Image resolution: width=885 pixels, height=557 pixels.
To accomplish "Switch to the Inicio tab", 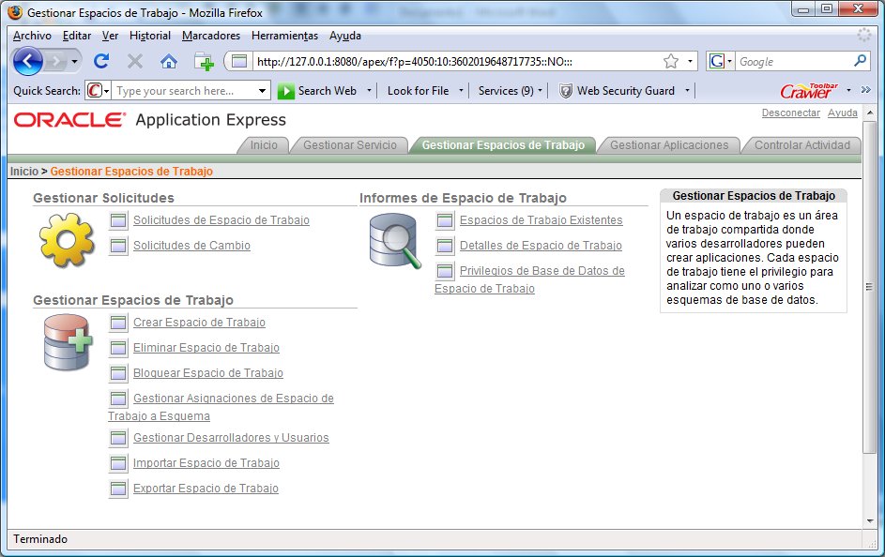I will pyautogui.click(x=264, y=145).
